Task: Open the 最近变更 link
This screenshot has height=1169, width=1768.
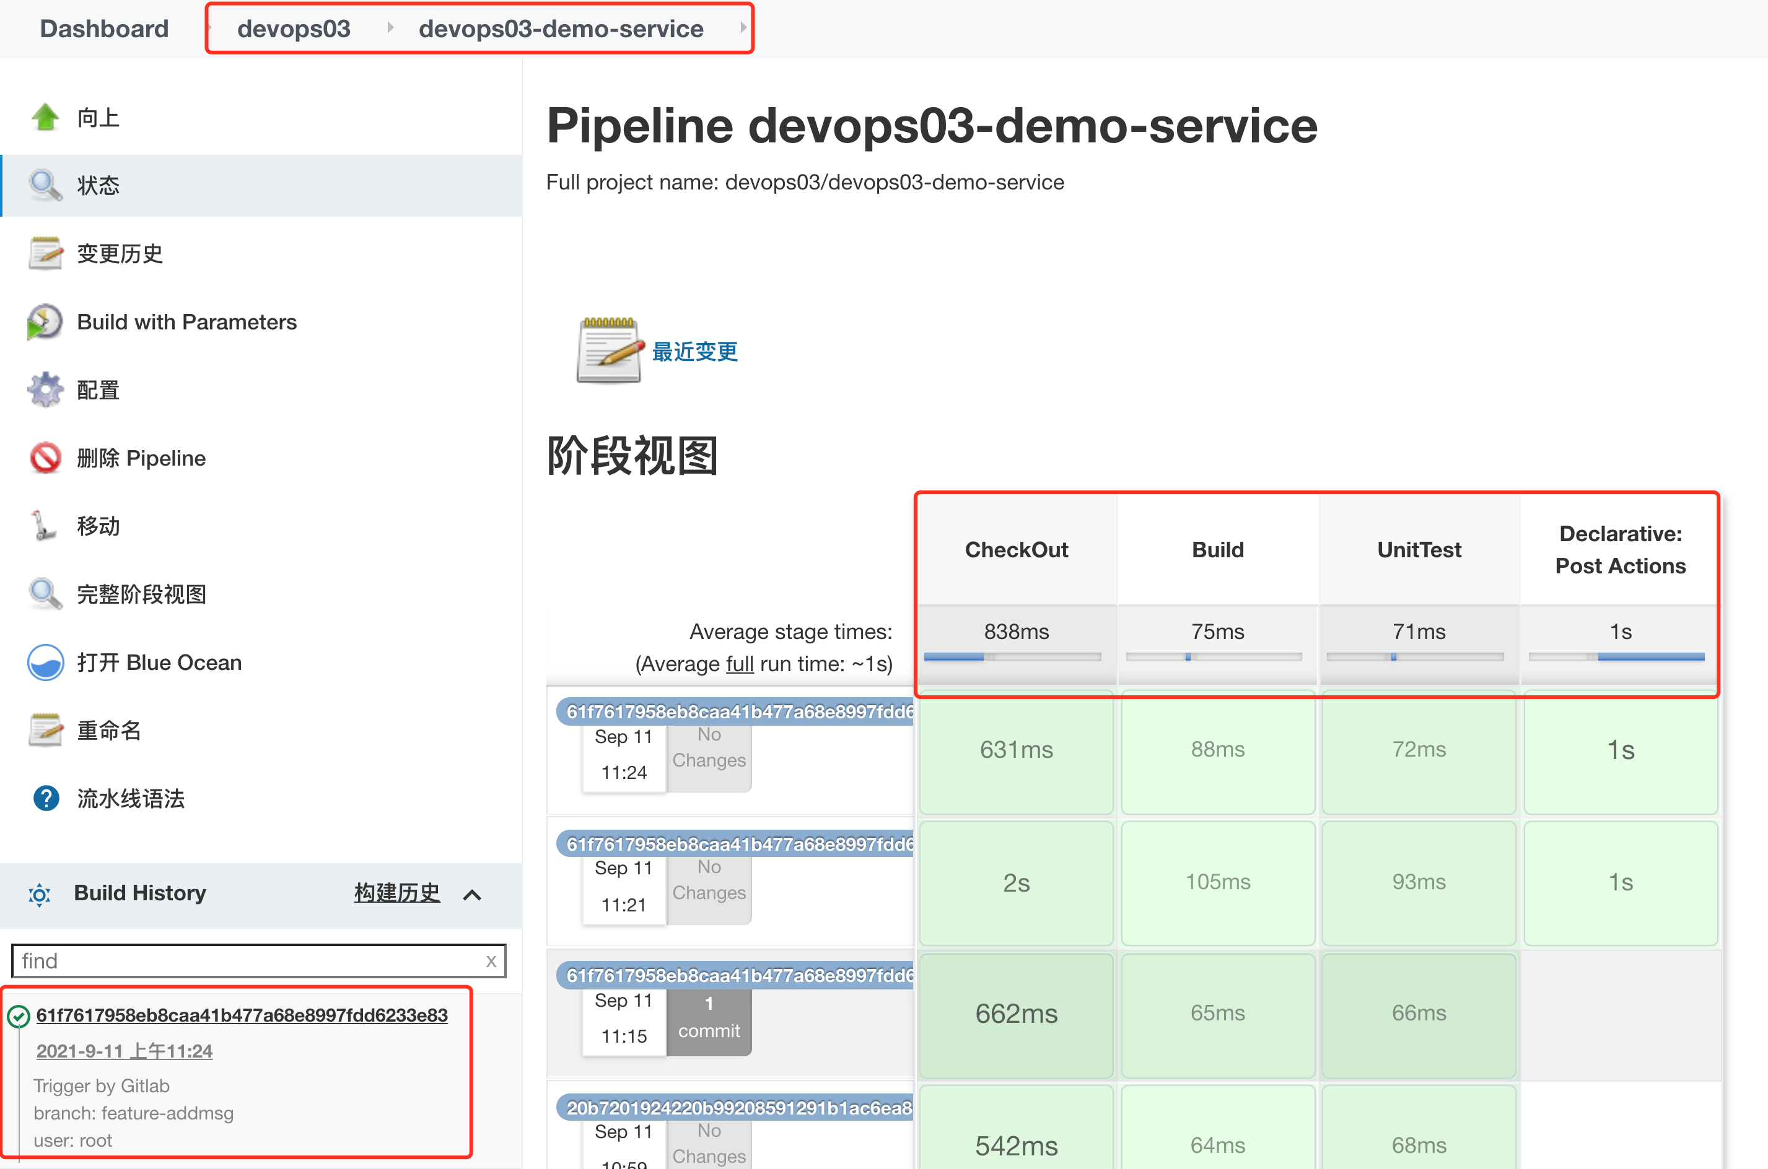Action: (x=694, y=351)
